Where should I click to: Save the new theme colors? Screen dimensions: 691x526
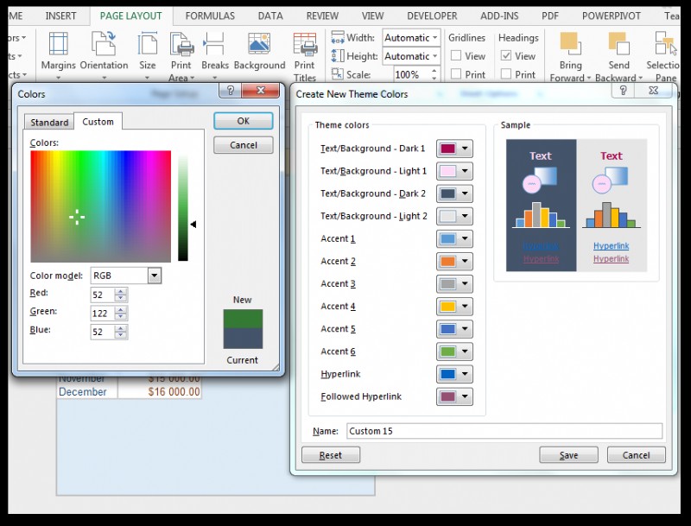[568, 455]
